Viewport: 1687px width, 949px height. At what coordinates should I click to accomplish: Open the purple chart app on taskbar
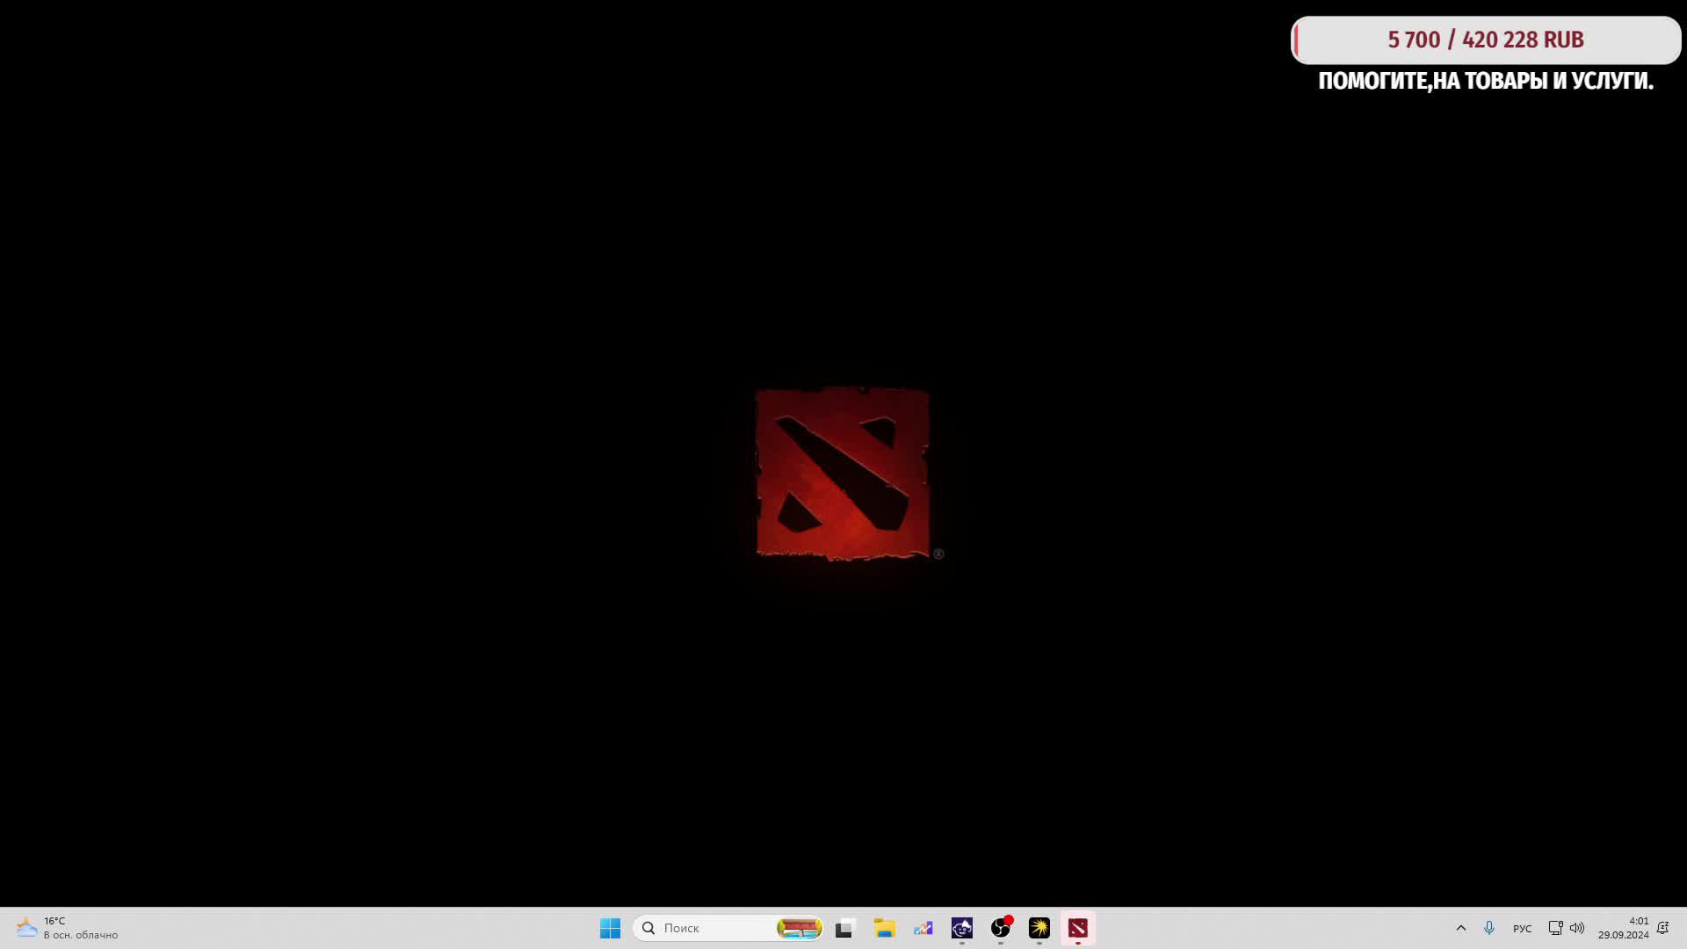[923, 928]
